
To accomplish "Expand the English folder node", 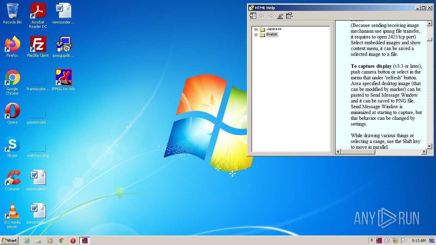I will pos(256,35).
